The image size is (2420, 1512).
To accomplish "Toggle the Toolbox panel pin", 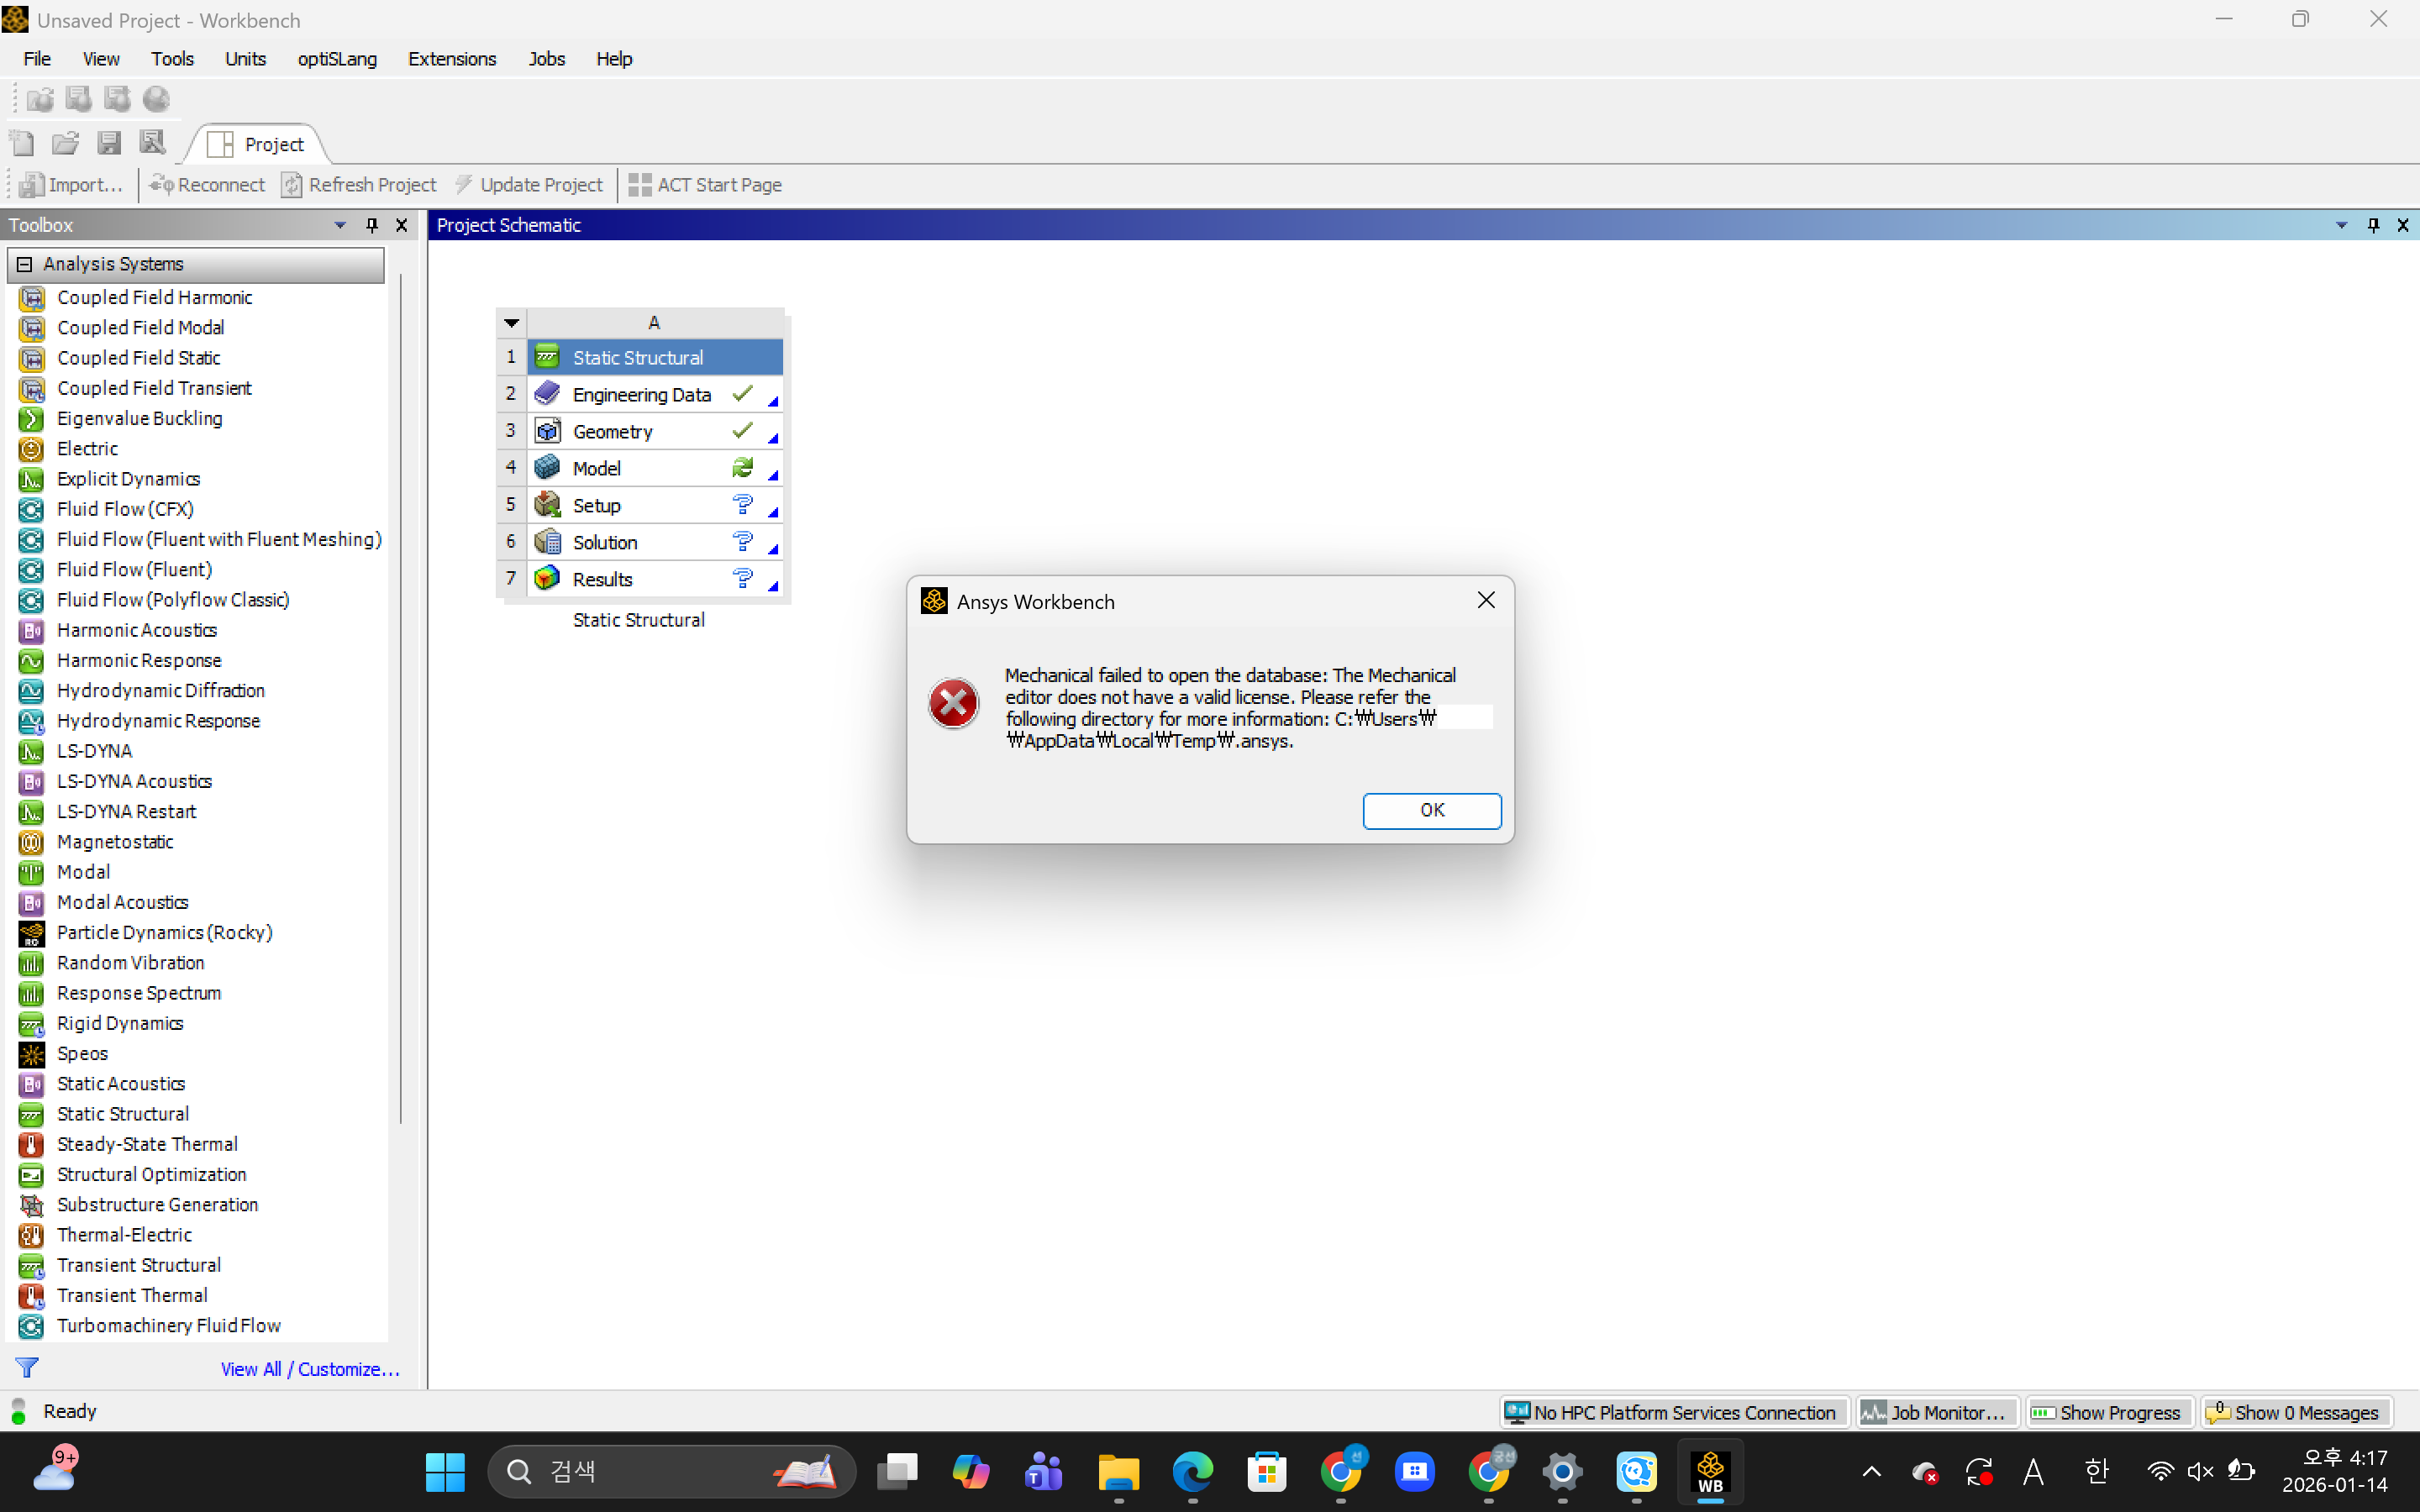I will [372, 225].
